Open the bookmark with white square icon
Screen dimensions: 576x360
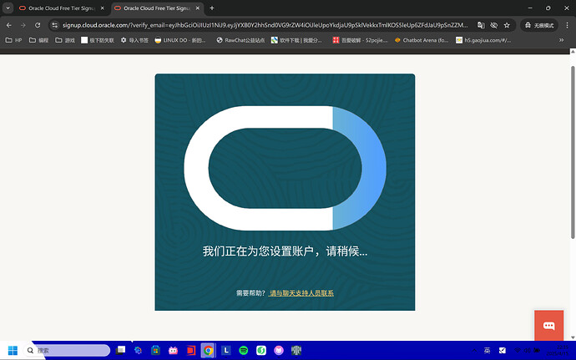98,40
